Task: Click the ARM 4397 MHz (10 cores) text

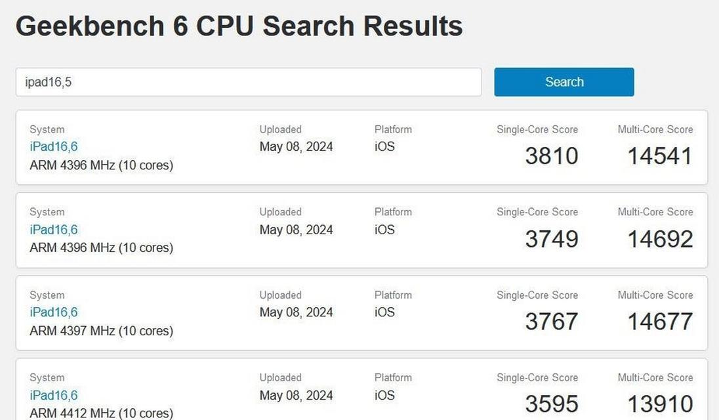Action: coord(101,331)
